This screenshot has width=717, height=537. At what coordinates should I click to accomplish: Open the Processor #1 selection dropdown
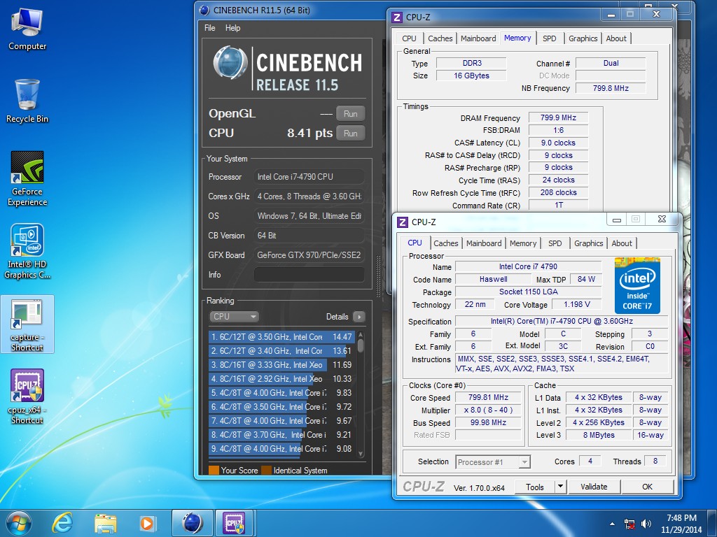coord(493,462)
